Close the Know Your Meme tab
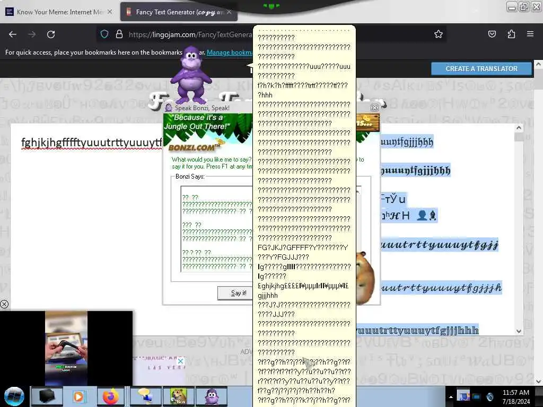Screen dimensions: 543x407 tap(109, 12)
